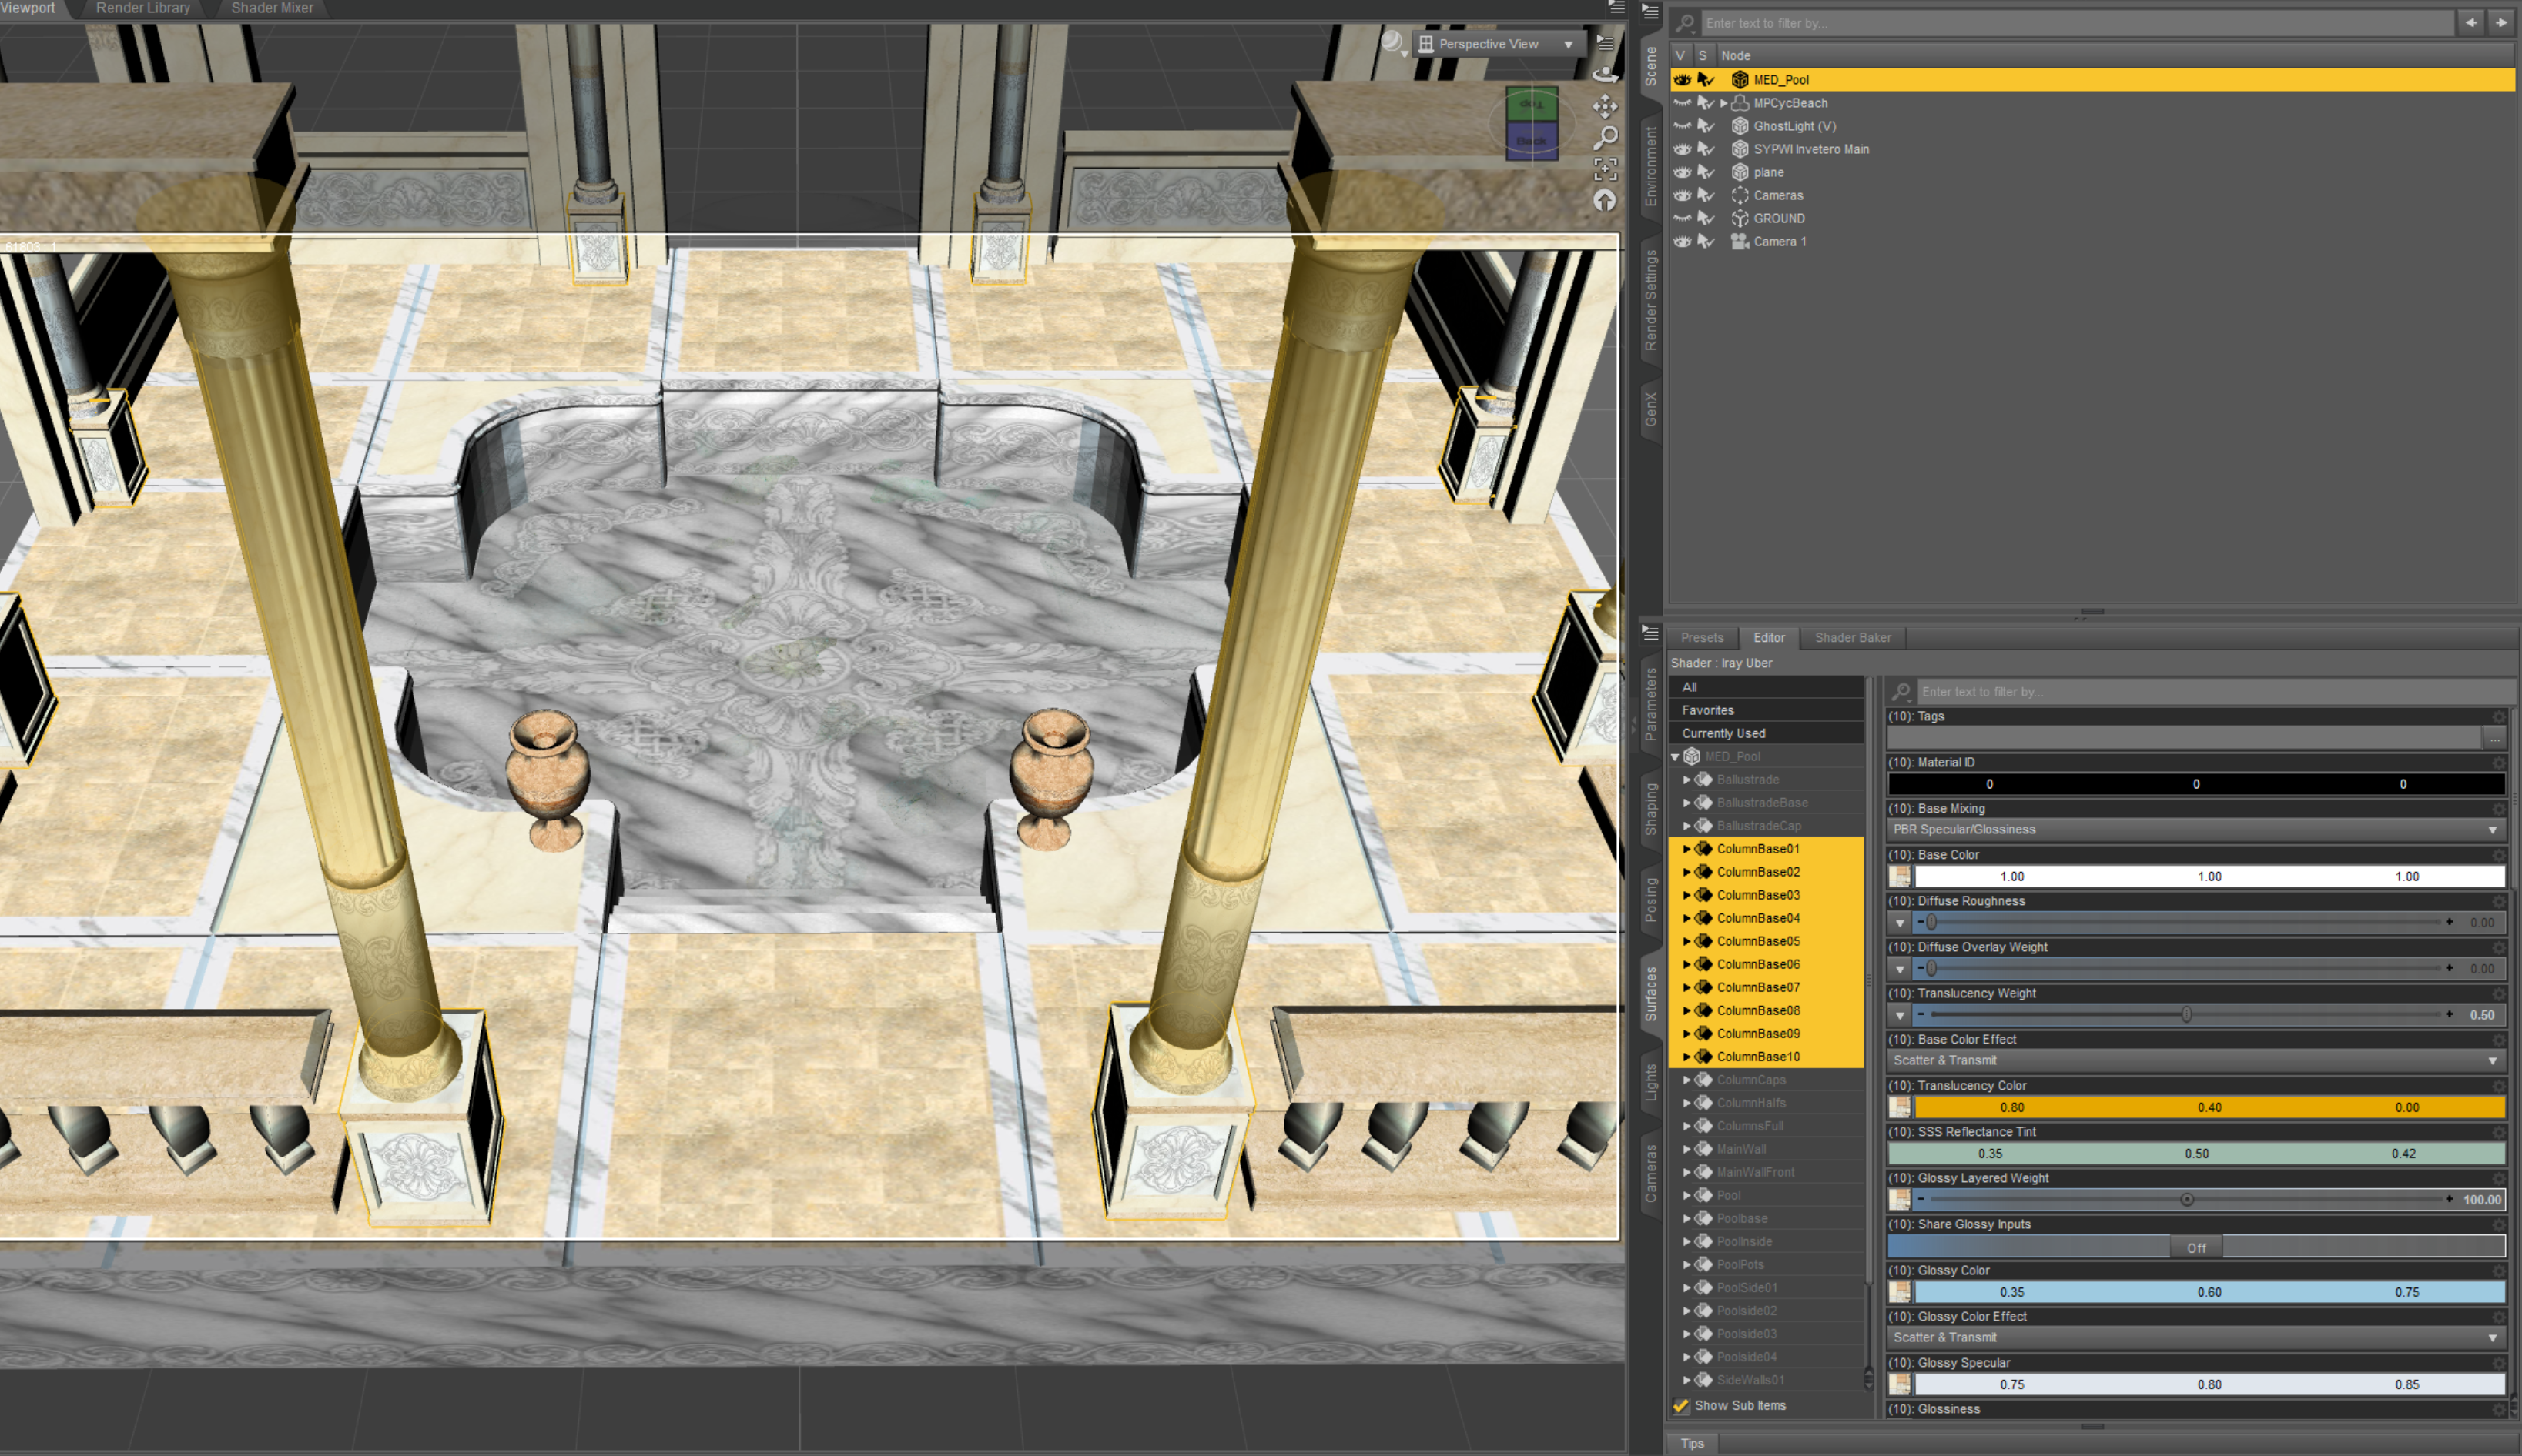
Task: Open the Shader Baker tab
Action: 1852,637
